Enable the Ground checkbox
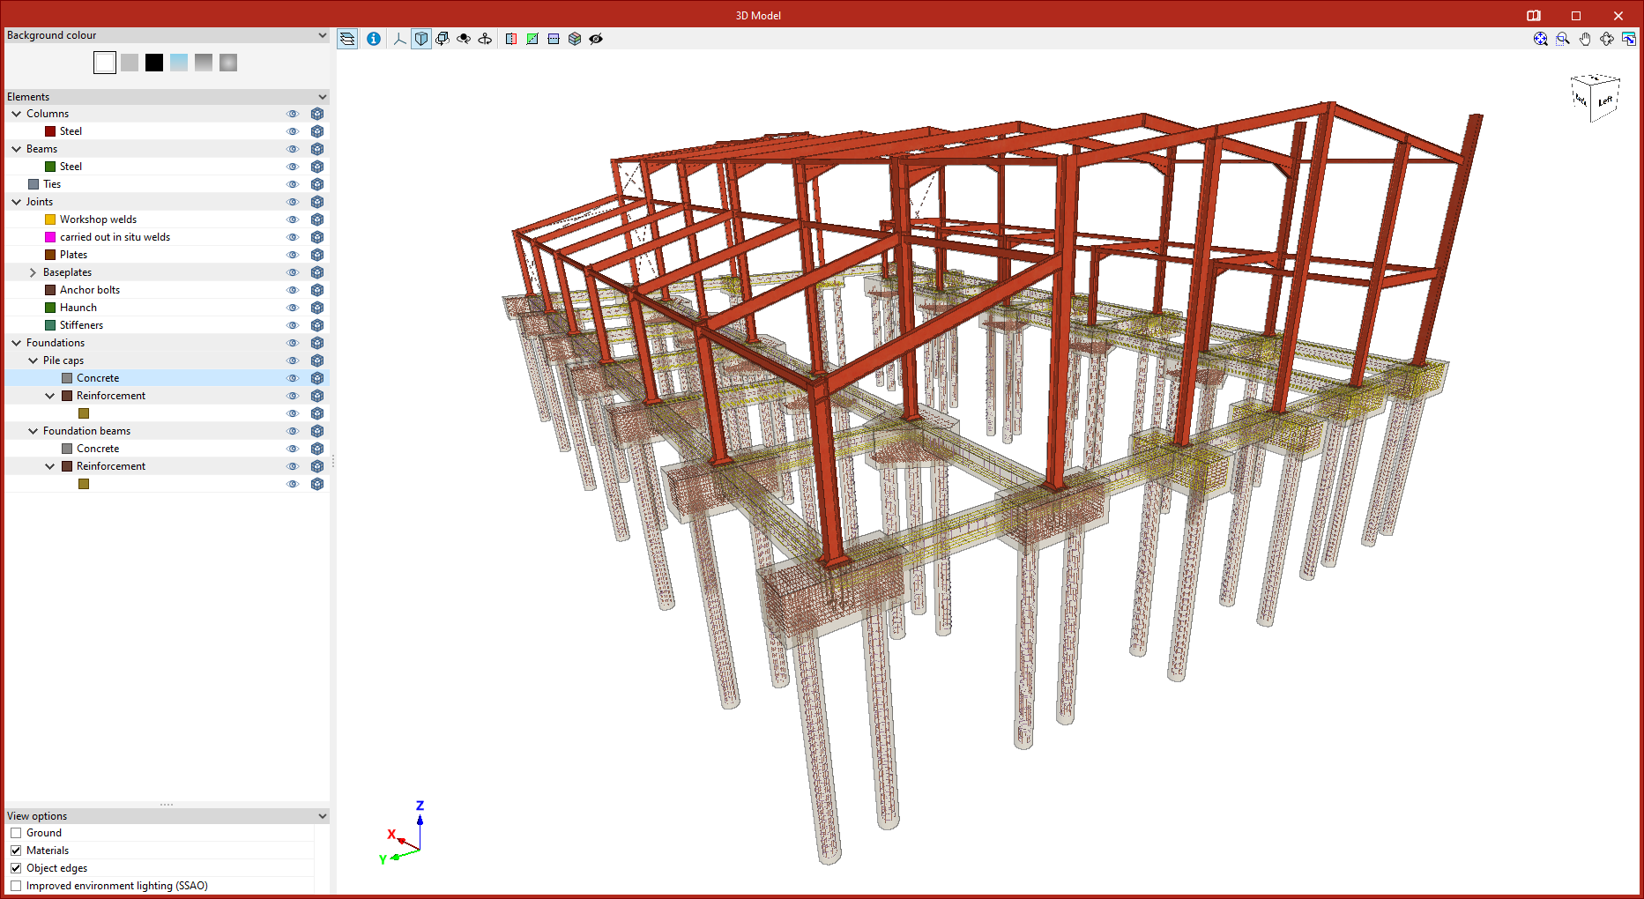The width and height of the screenshot is (1644, 899). tap(16, 833)
